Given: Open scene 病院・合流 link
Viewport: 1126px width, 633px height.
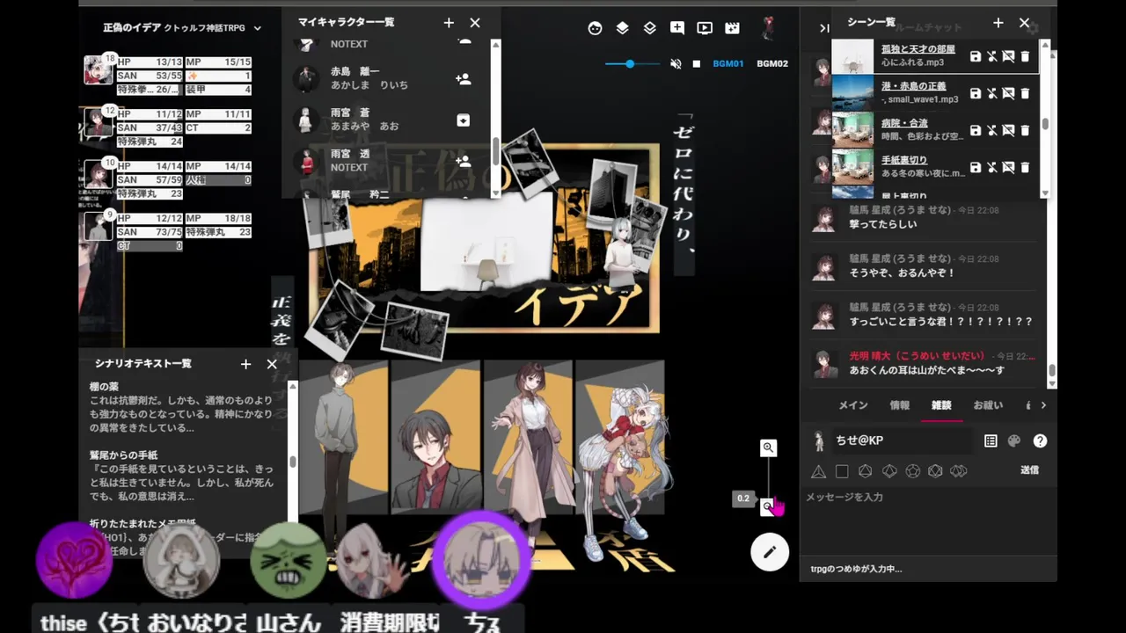Looking at the screenshot, I should [904, 123].
